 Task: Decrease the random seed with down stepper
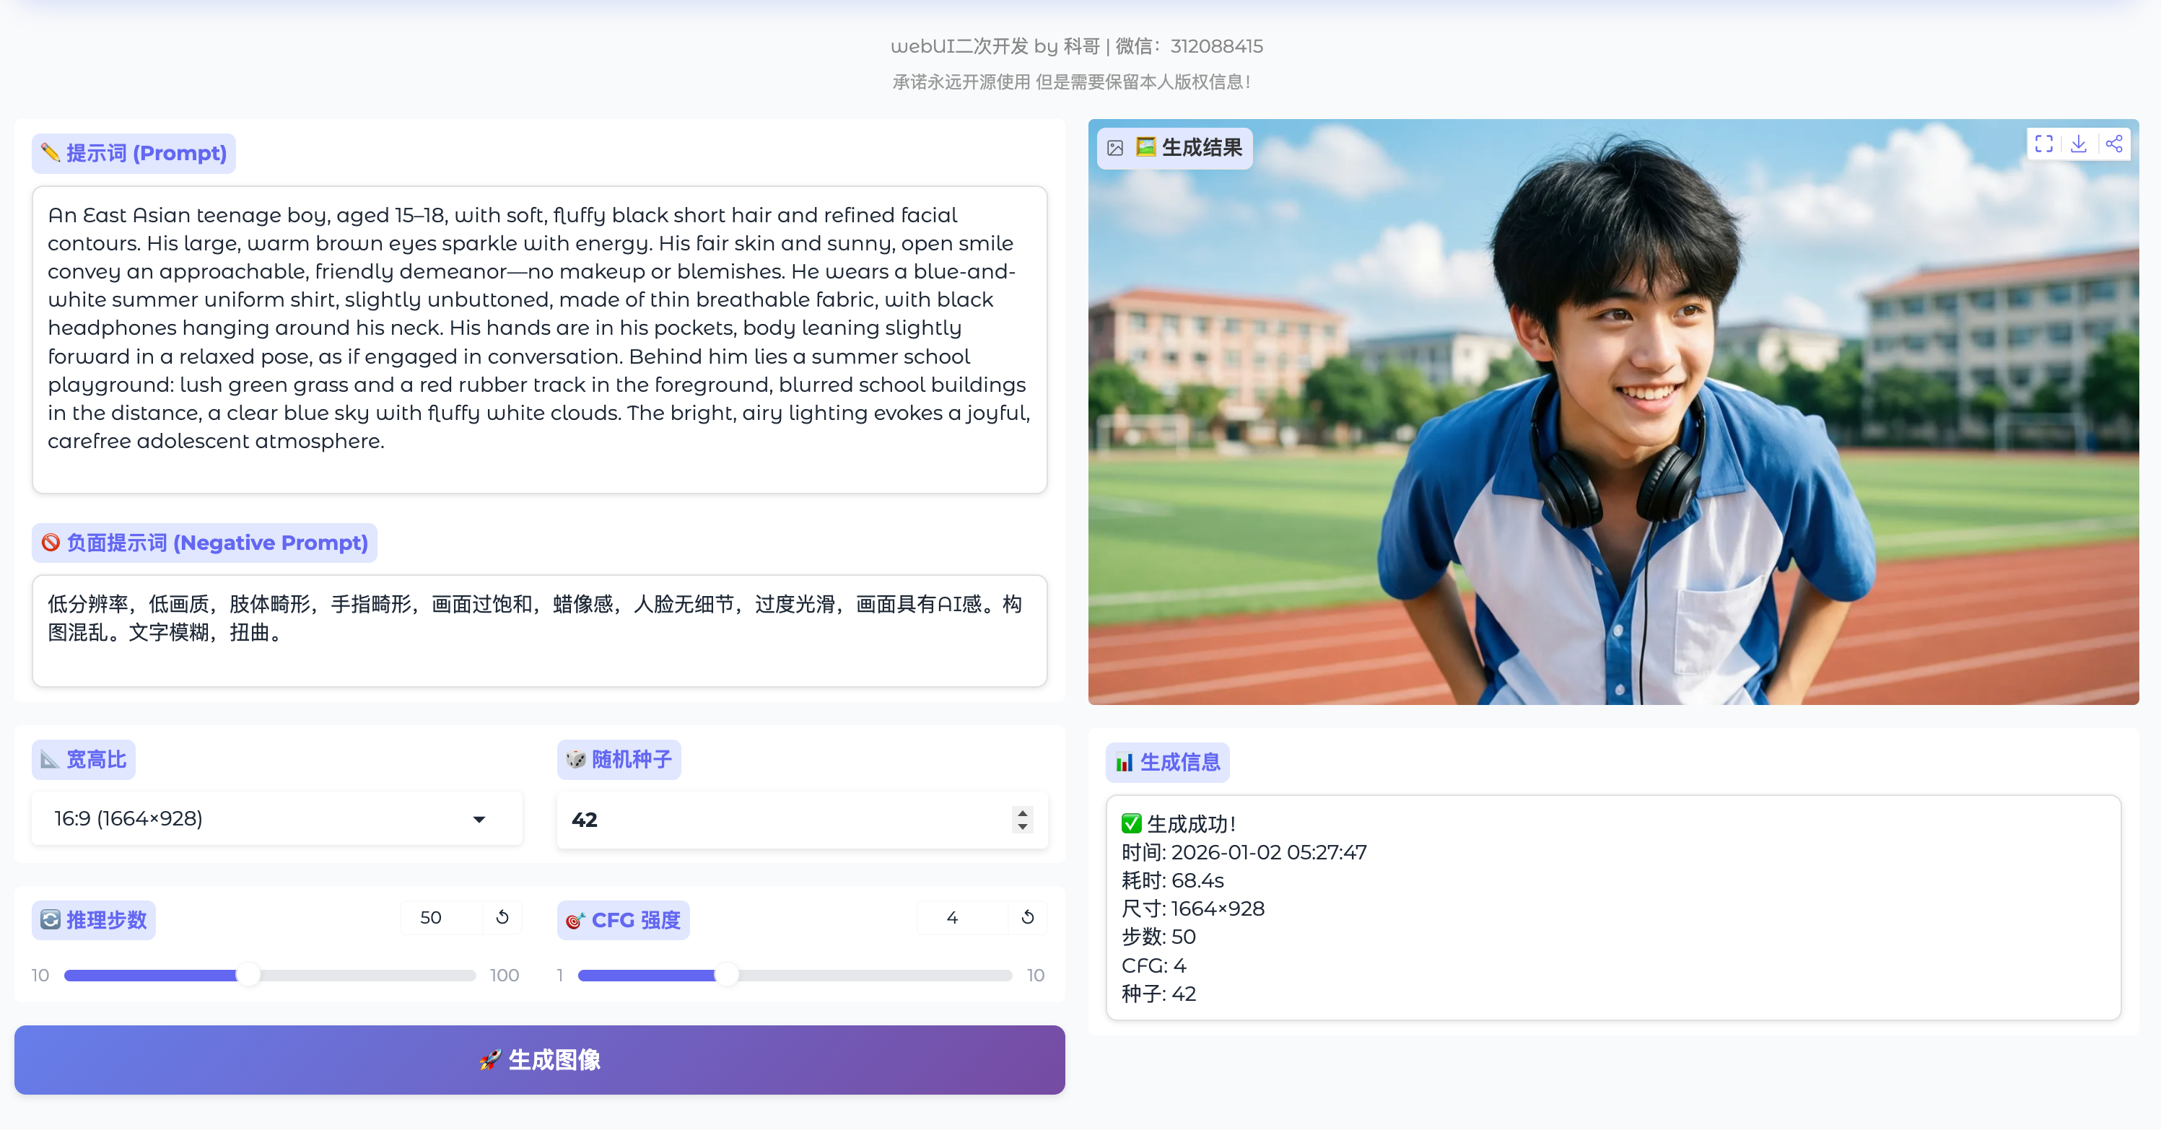point(1022,827)
